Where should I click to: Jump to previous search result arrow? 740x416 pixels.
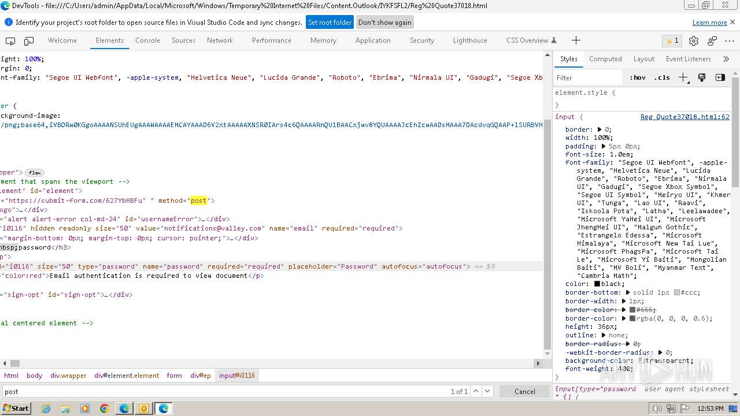point(476,391)
